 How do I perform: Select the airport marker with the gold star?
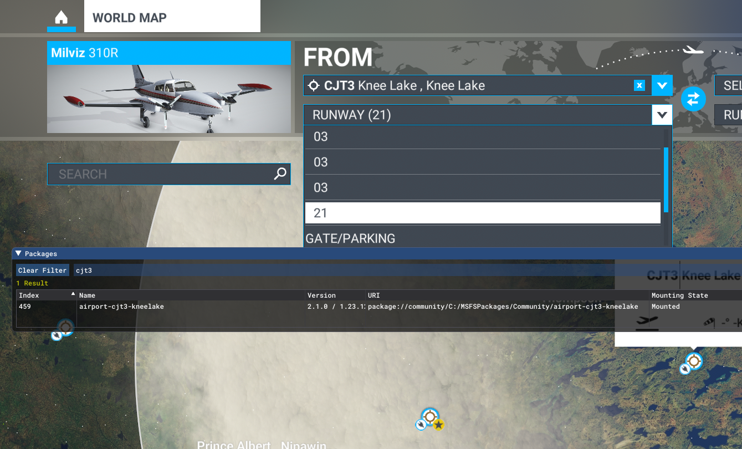(429, 417)
